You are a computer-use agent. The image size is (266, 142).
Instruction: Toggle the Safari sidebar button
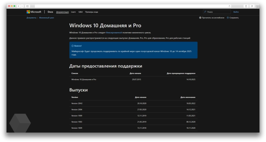click(x=28, y=6)
